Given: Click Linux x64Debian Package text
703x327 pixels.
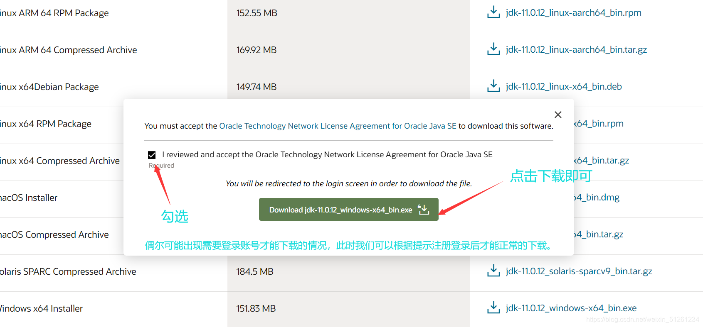Looking at the screenshot, I should [49, 87].
